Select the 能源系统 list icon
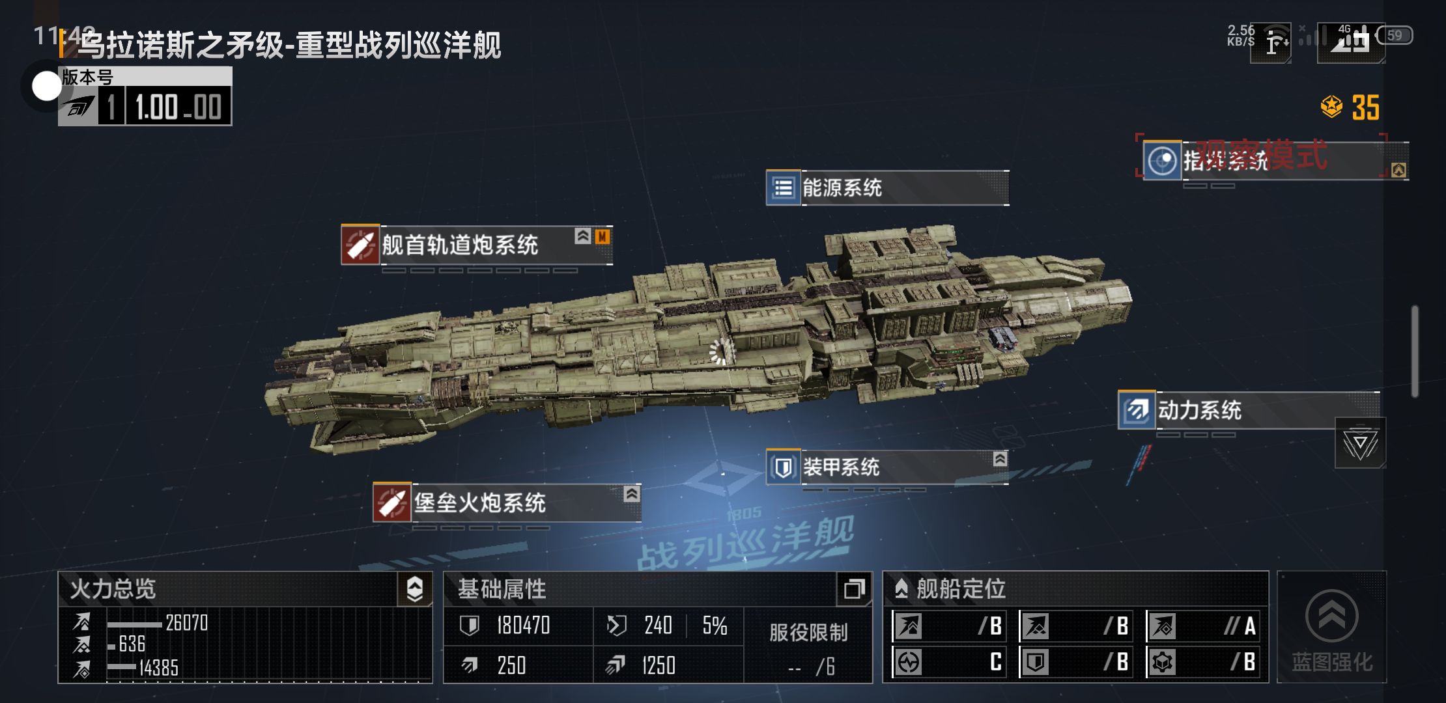 click(x=784, y=188)
